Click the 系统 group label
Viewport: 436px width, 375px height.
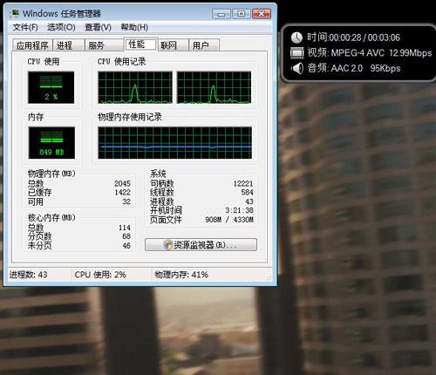coord(158,174)
